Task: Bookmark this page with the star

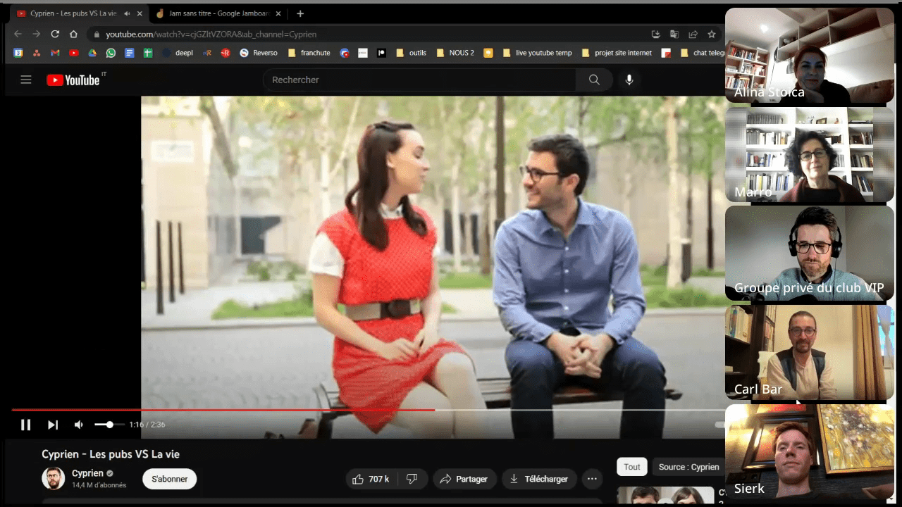Action: [712, 34]
